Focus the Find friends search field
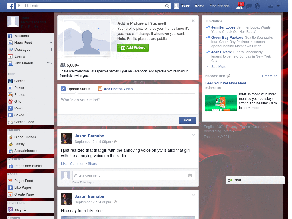 [90, 6]
